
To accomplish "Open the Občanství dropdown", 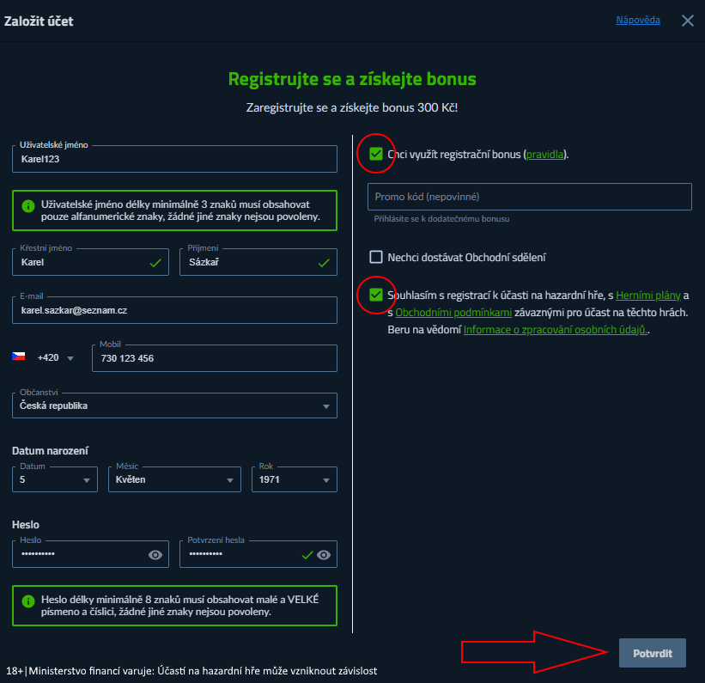I will click(174, 406).
